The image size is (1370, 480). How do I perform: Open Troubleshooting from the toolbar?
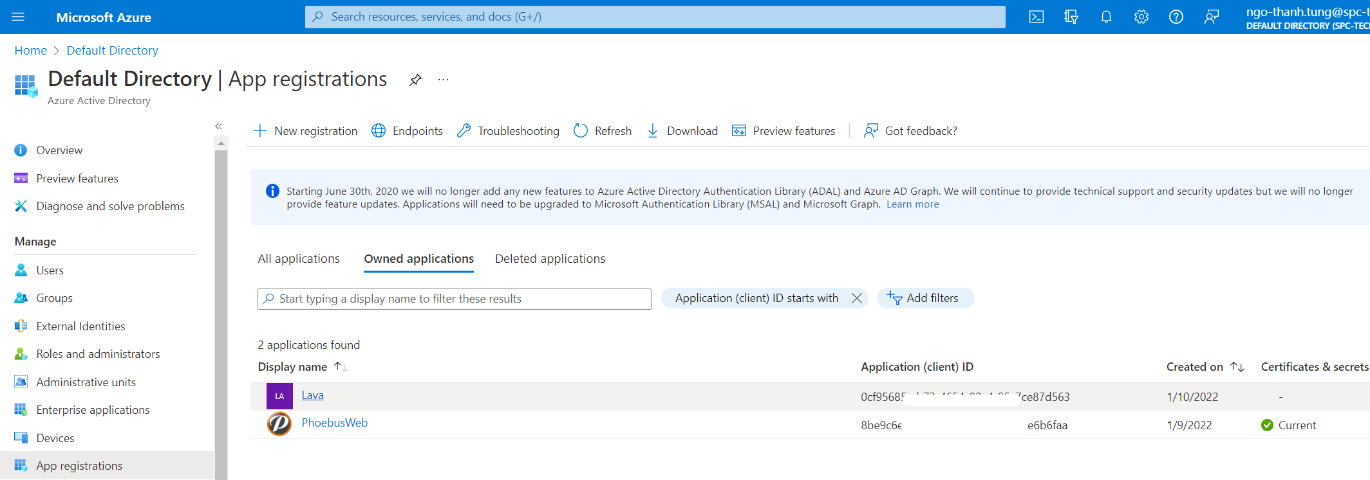[x=508, y=131]
